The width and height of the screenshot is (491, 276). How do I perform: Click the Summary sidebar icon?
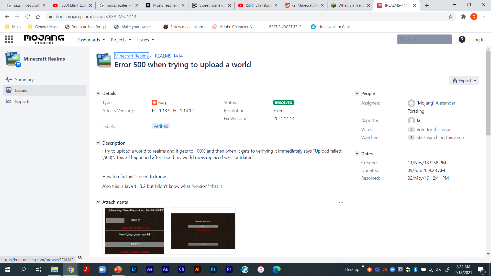point(9,80)
